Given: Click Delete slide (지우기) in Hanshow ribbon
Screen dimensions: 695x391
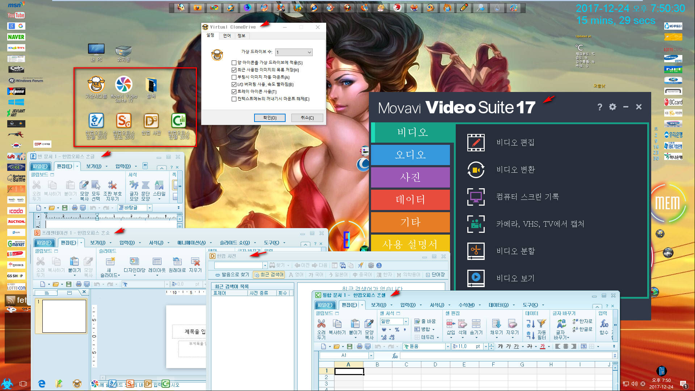Looking at the screenshot, I should 195,265.
